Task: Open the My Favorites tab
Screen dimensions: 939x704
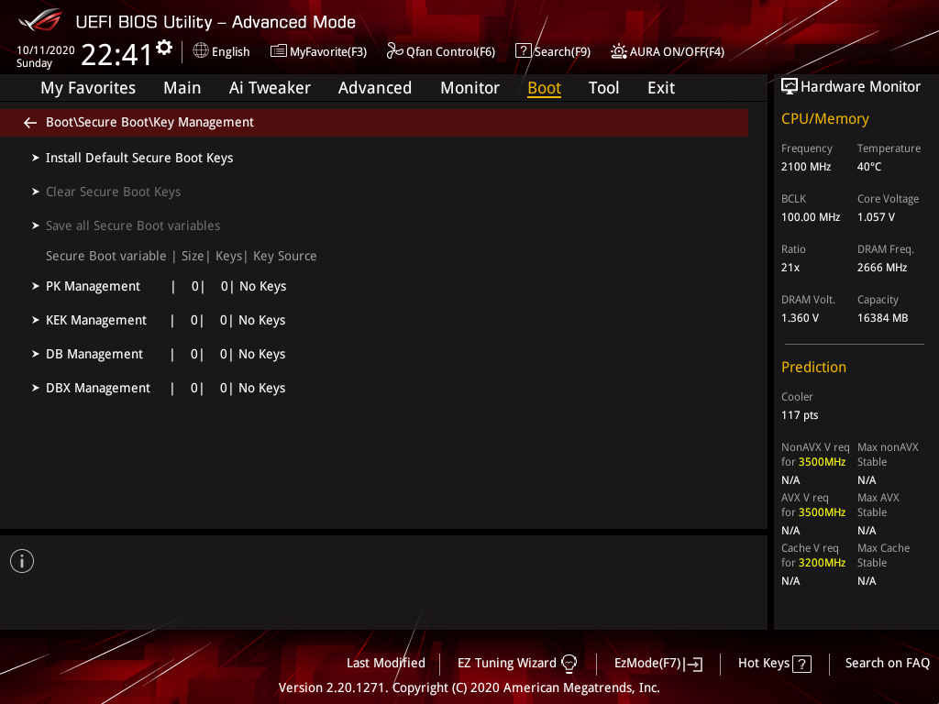Action: 88,88
